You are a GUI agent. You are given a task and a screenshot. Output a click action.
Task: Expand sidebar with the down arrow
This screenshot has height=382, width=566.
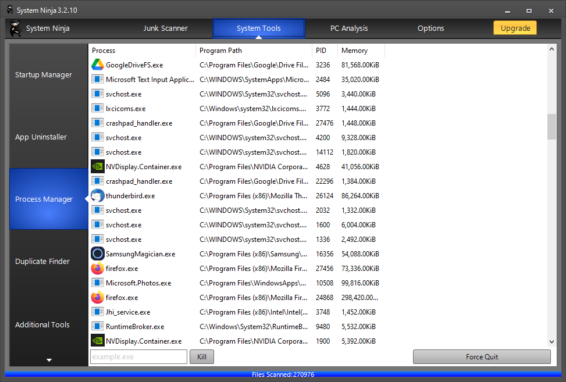pyautogui.click(x=49, y=360)
